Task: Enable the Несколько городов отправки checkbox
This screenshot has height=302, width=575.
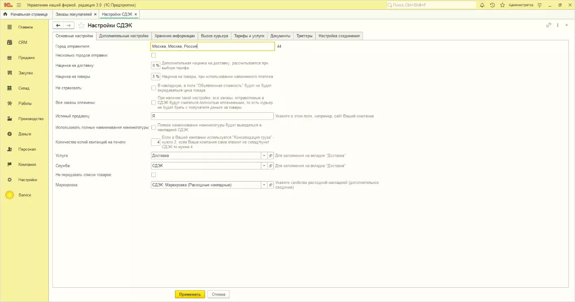Action: [x=153, y=55]
